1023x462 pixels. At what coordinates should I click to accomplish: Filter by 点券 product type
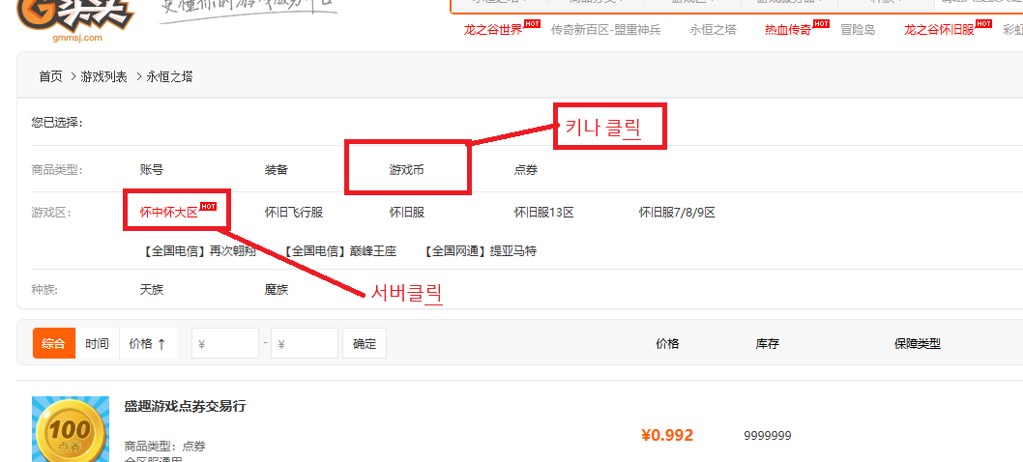click(x=526, y=170)
